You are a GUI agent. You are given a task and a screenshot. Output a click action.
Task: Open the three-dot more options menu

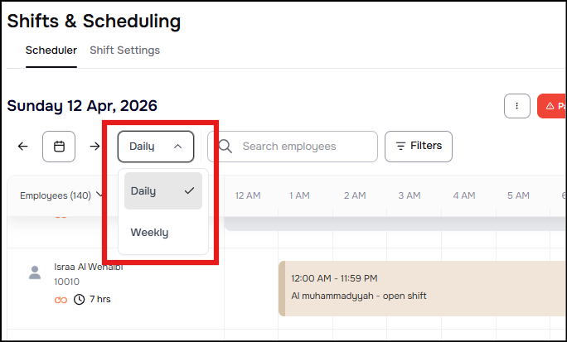pyautogui.click(x=516, y=106)
